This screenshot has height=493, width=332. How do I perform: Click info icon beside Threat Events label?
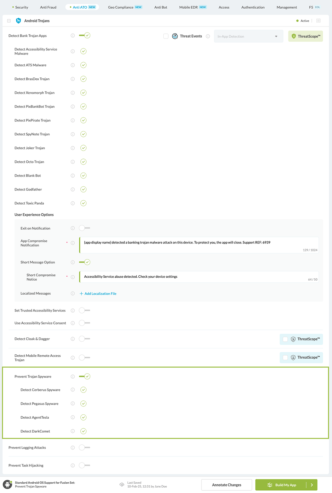coord(208,36)
